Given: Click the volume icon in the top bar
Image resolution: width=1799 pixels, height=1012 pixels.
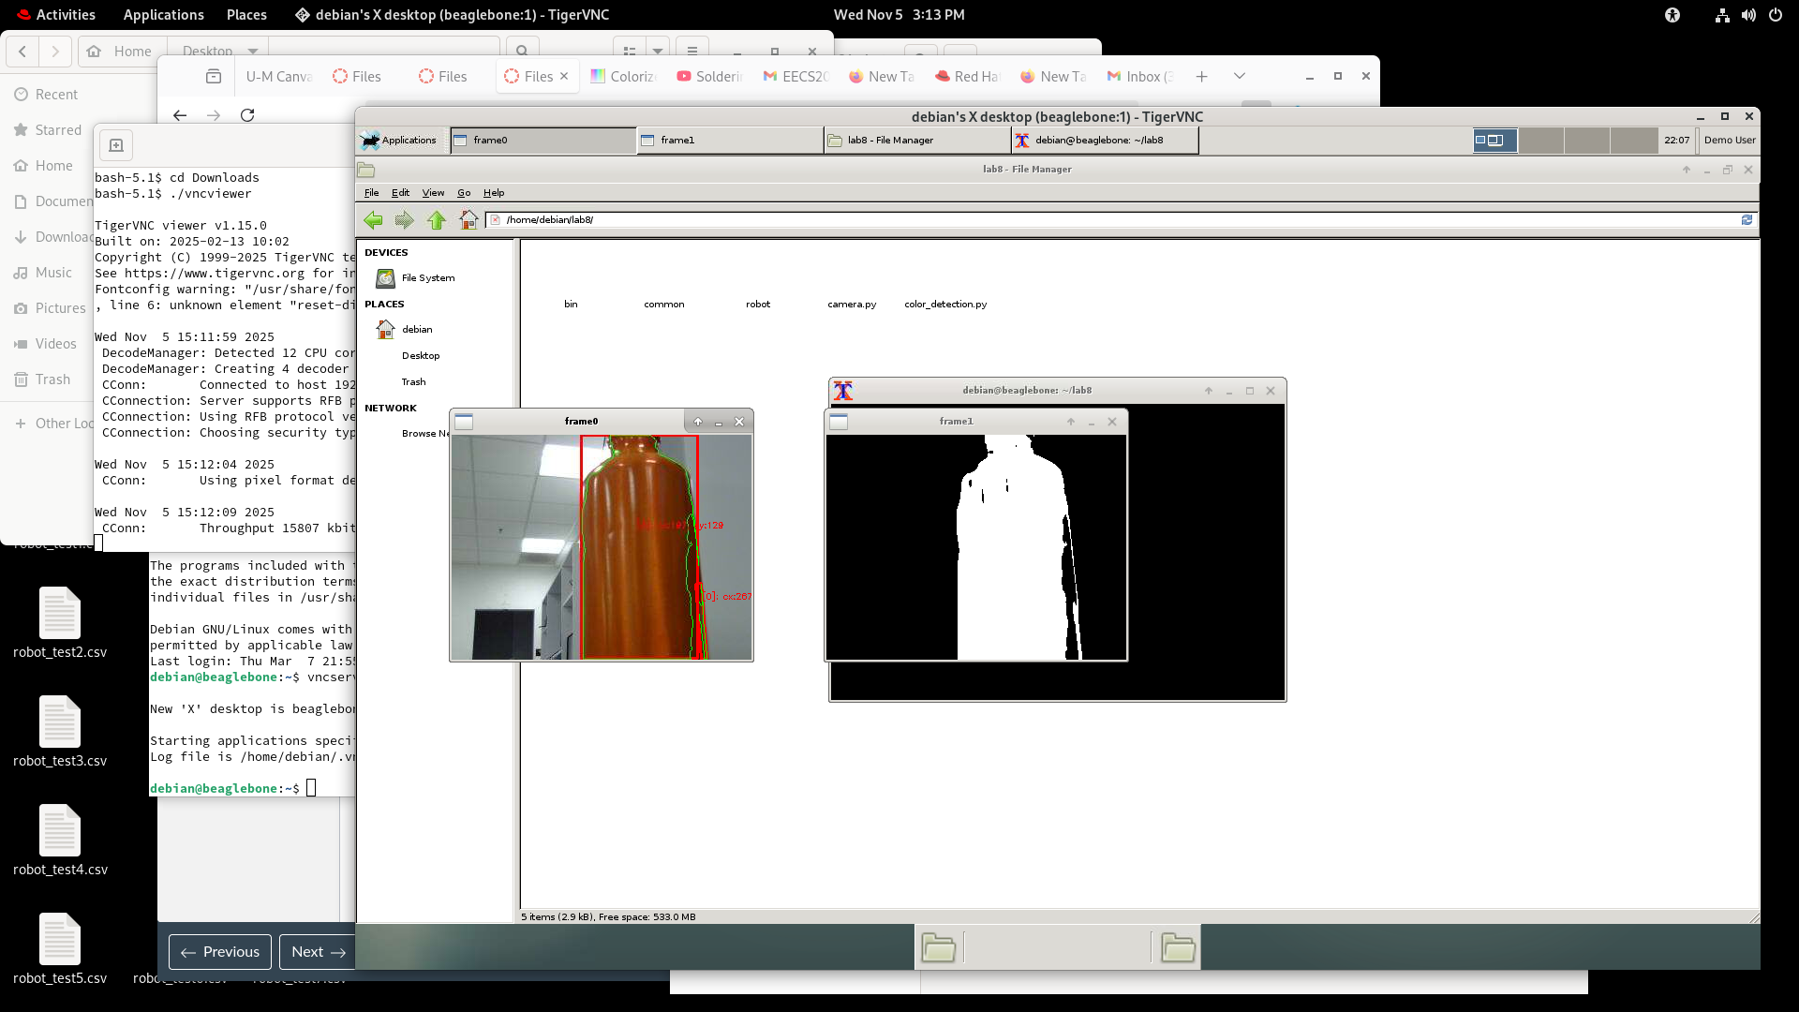Looking at the screenshot, I should [x=1748, y=15].
